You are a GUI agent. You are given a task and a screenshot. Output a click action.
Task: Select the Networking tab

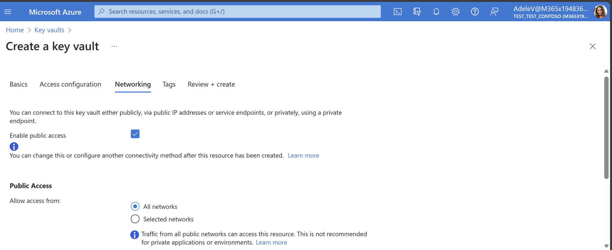[x=133, y=84]
